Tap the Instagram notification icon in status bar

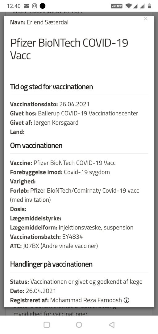pos(35,6)
